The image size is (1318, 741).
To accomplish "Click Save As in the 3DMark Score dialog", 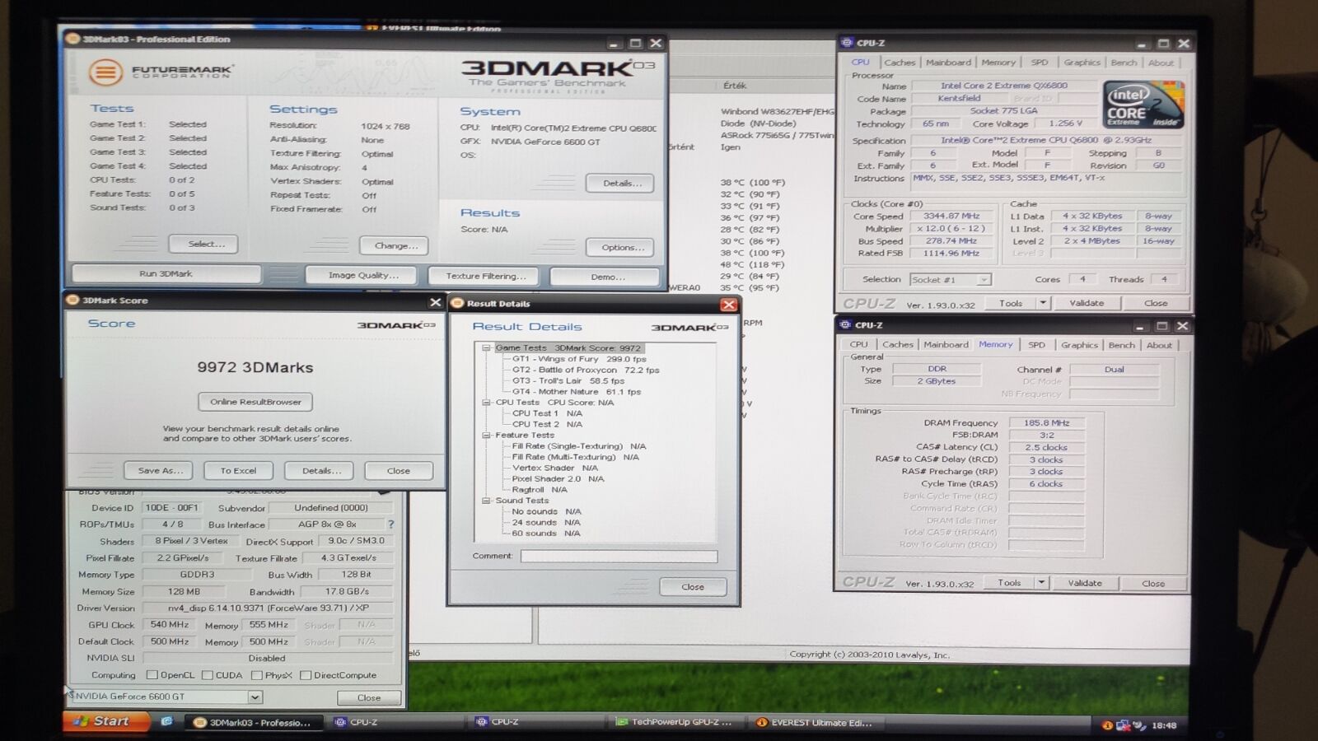I will tap(159, 471).
